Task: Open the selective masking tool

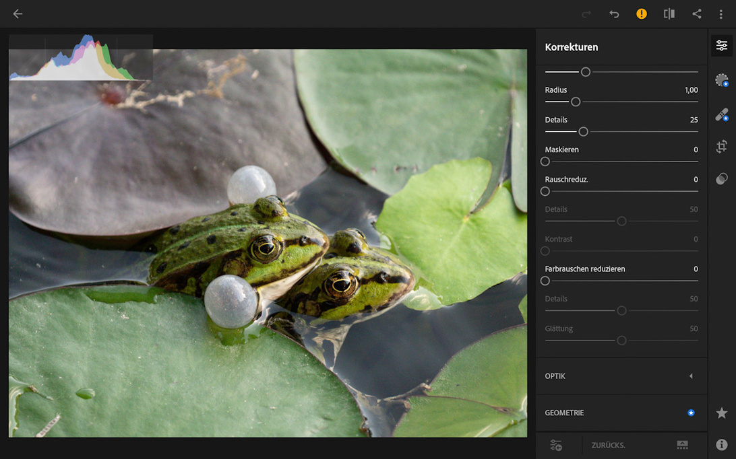Action: (722, 81)
